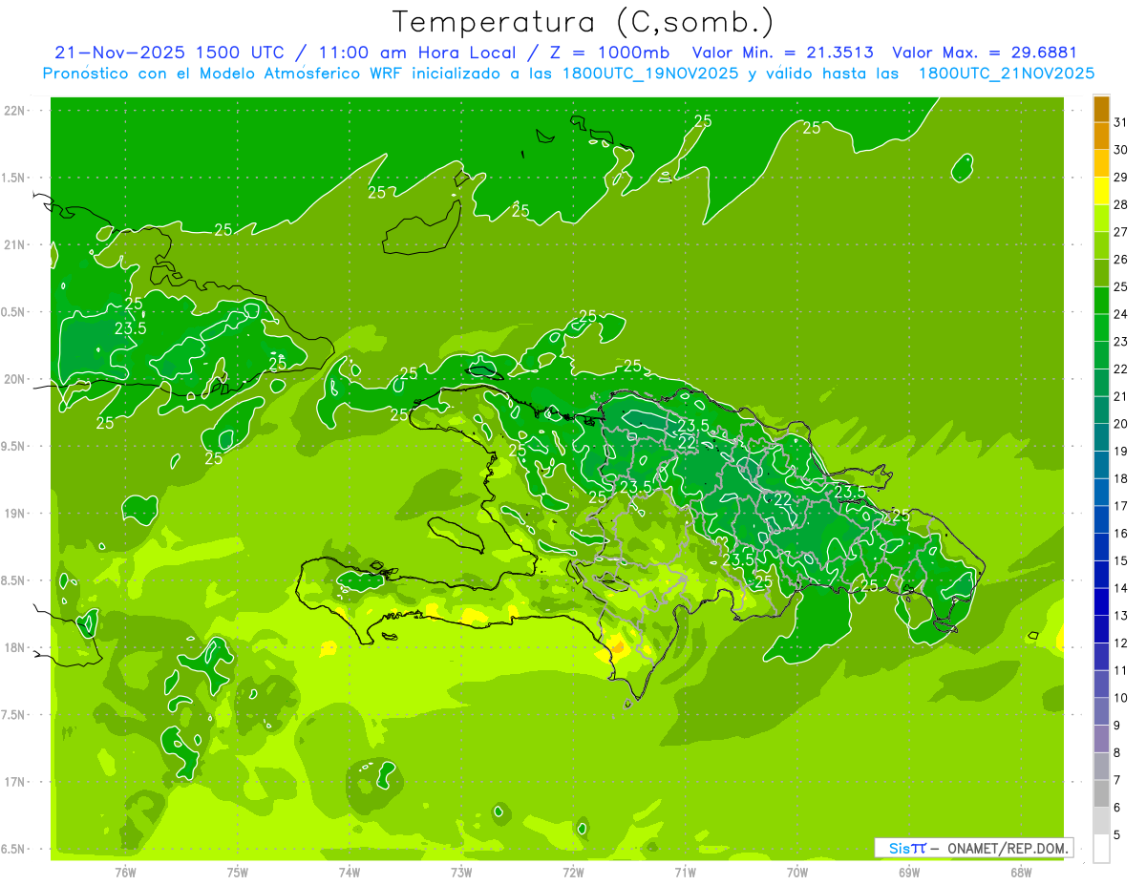Screen dimensions: 1146x885
Task: Click the 73W longitude axis label
Action: (x=461, y=873)
